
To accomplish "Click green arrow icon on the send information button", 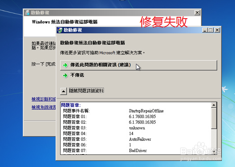I will coord(65,65).
